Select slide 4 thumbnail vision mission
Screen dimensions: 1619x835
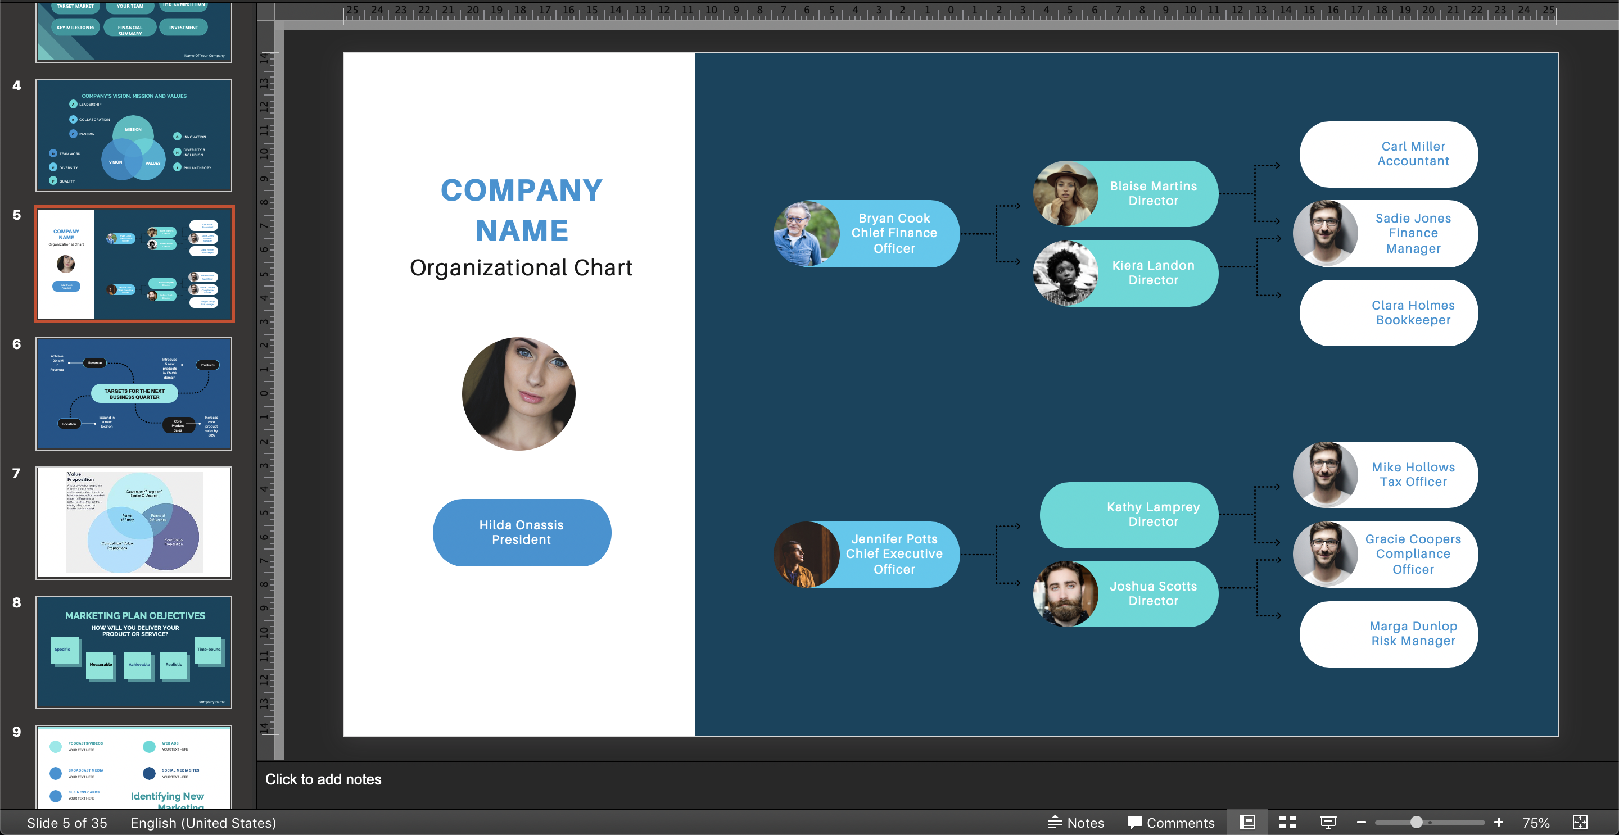134,135
